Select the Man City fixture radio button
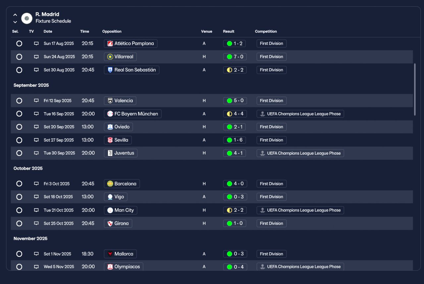Image resolution: width=424 pixels, height=284 pixels. pyautogui.click(x=19, y=210)
